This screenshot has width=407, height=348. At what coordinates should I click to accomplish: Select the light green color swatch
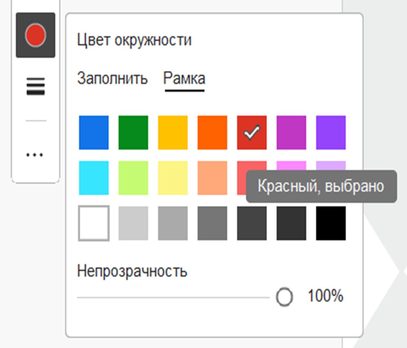[x=133, y=177]
